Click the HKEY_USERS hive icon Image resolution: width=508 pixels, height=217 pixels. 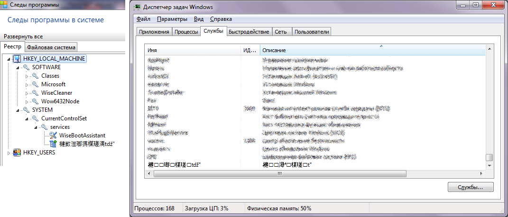(x=17, y=152)
